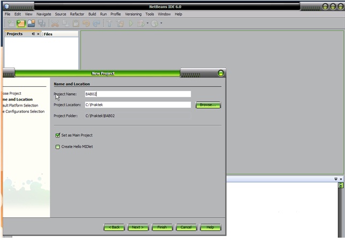Click the Open Project toolbar icon
The image size is (345, 243).
click(31, 24)
